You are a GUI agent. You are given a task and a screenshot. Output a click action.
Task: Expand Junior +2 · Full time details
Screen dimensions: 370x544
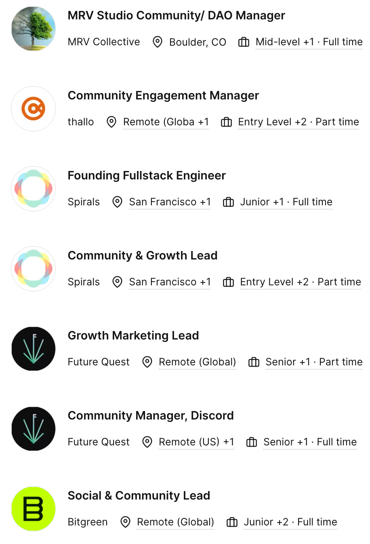[x=290, y=522]
